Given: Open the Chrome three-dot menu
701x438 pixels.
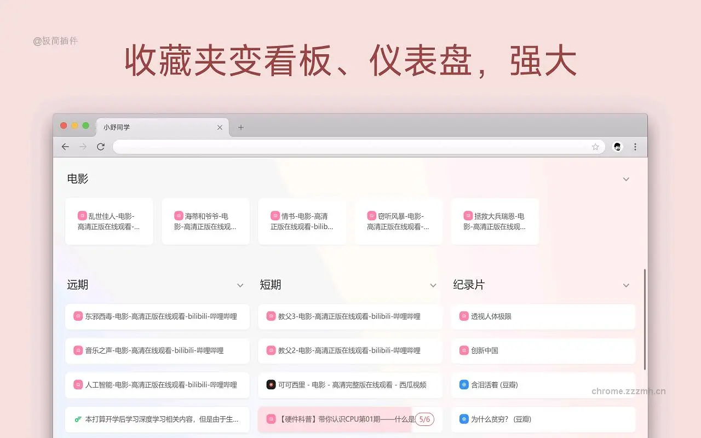Looking at the screenshot, I should 635,147.
